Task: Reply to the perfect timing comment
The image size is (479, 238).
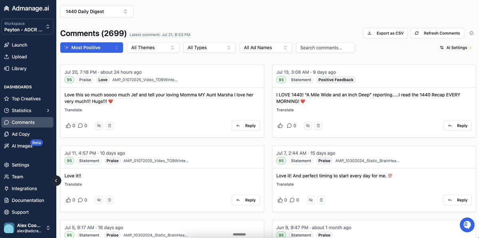Action: pyautogui.click(x=457, y=200)
